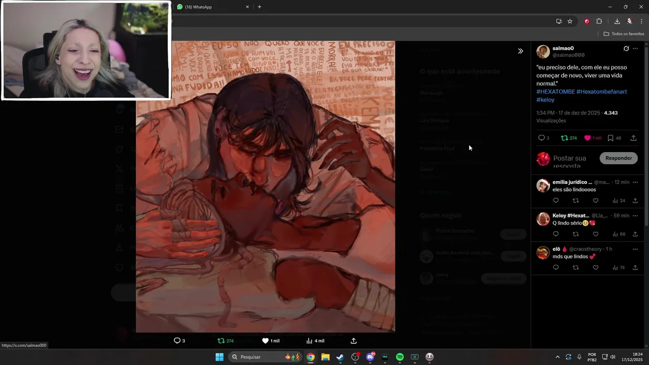Open the red extension icon in Chrome toolbar
This screenshot has height=365, width=649.
tap(587, 21)
